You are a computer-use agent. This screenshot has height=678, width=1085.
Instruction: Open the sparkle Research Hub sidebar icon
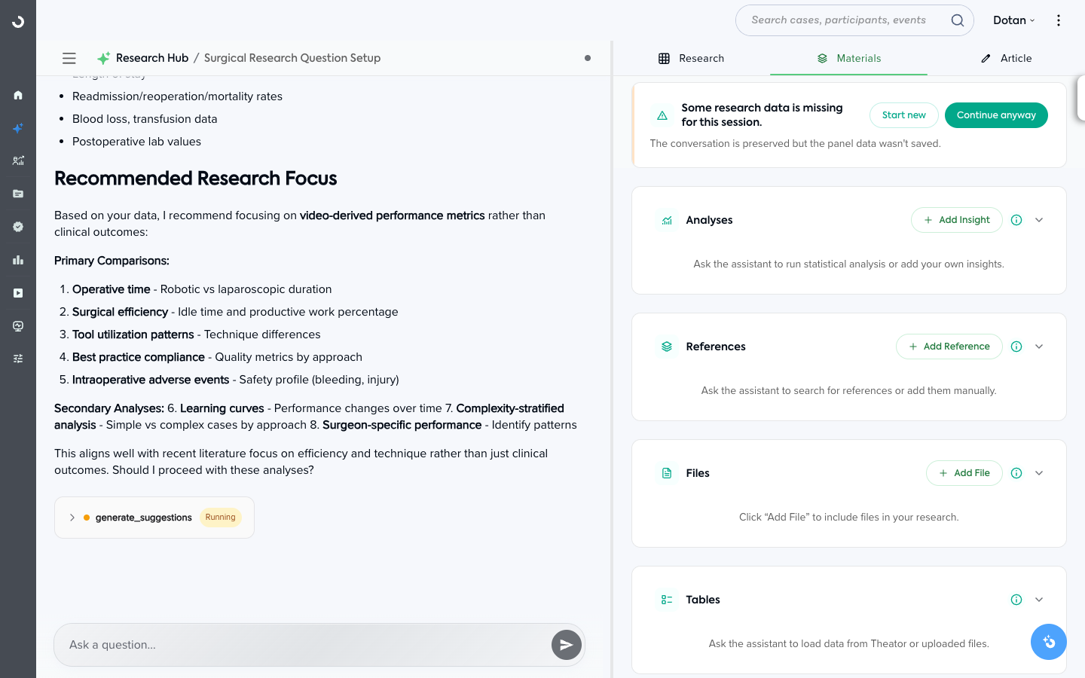coord(18,128)
